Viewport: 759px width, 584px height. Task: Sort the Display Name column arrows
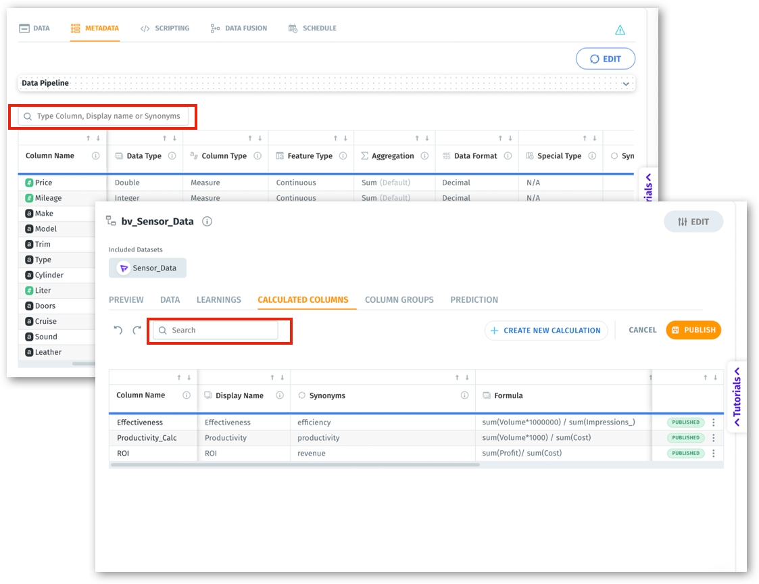276,378
